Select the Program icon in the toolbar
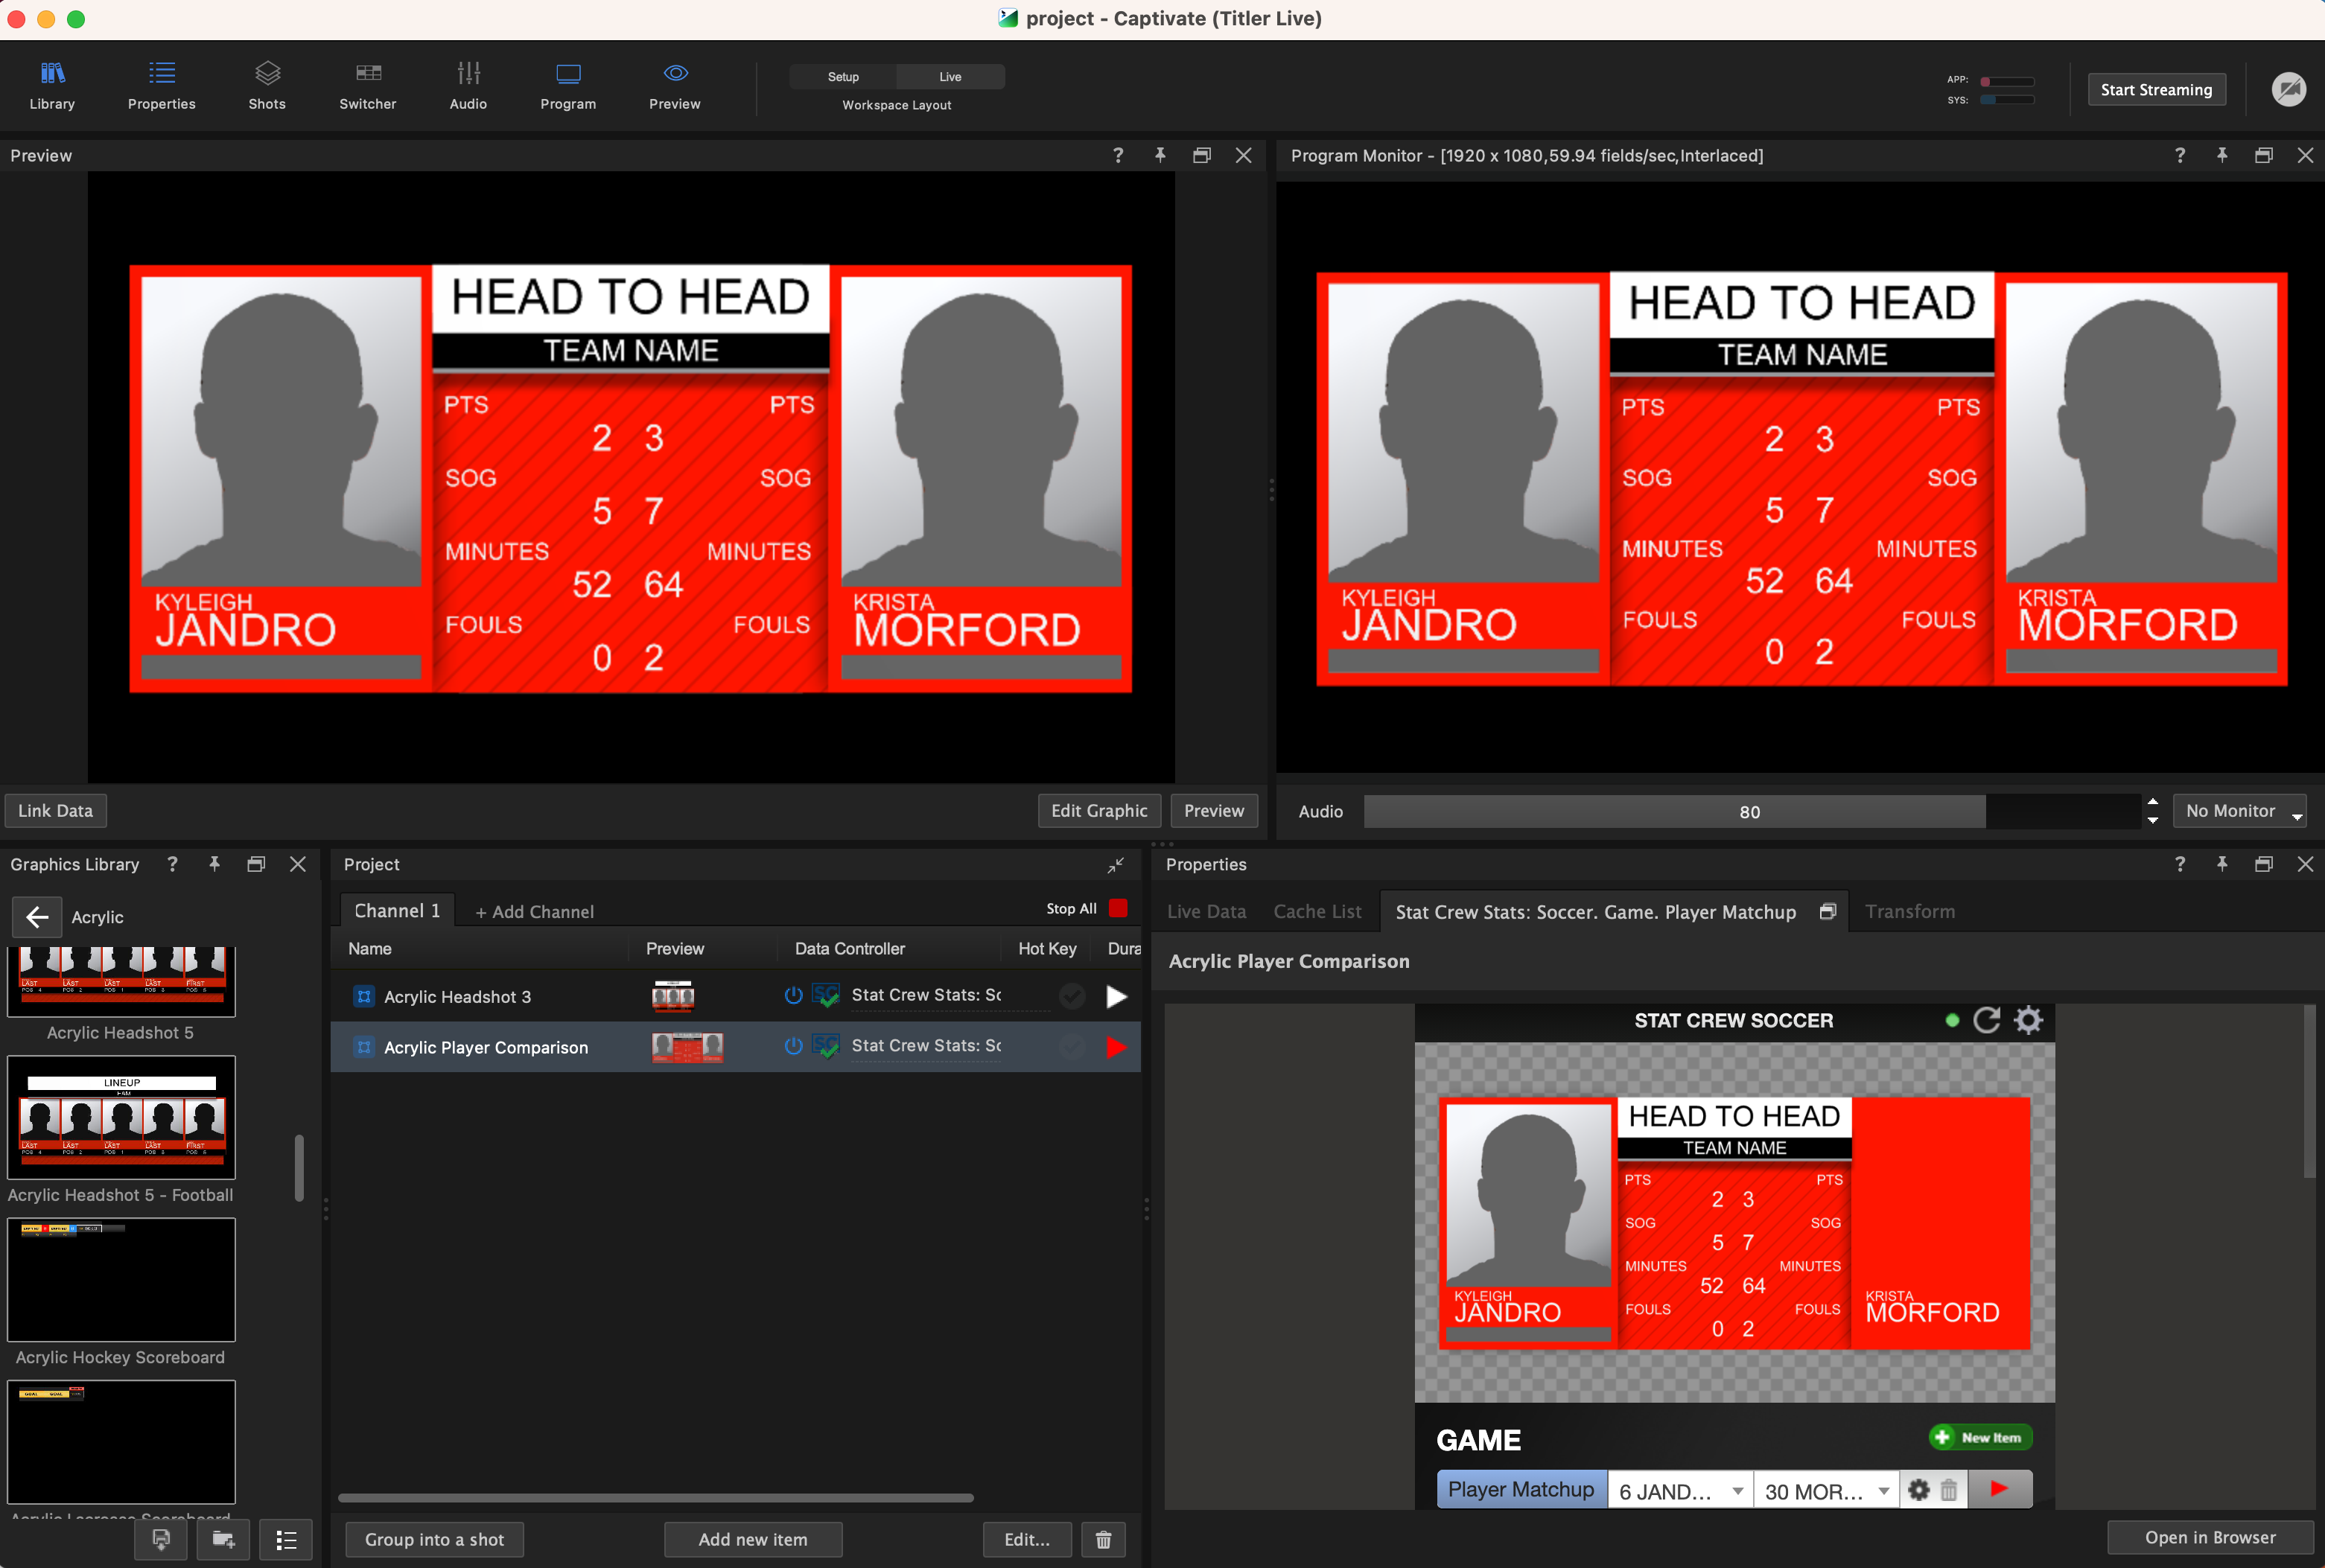The height and width of the screenshot is (1568, 2325). coord(567,85)
